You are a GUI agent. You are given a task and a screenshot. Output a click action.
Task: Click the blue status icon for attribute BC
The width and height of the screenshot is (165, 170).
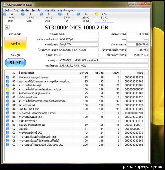pyautogui.click(x=8, y=117)
